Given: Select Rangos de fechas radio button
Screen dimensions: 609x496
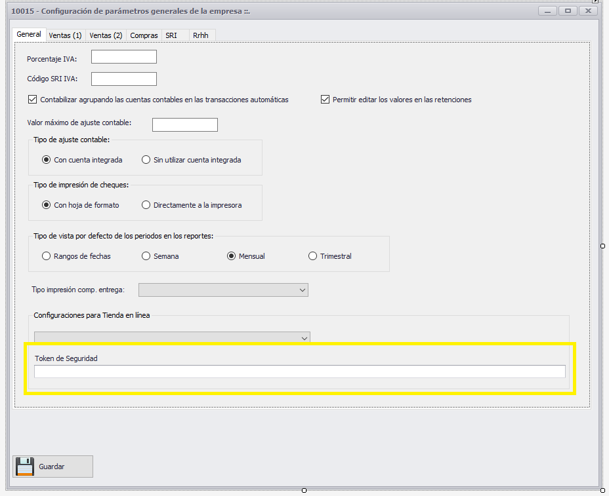Looking at the screenshot, I should [x=47, y=256].
